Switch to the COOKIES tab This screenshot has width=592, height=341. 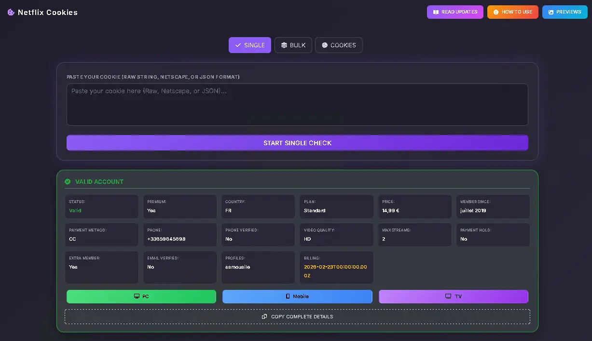(339, 45)
